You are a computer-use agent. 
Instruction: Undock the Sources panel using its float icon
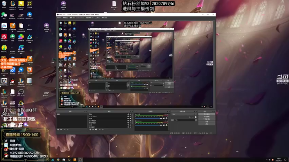(x=131, y=112)
